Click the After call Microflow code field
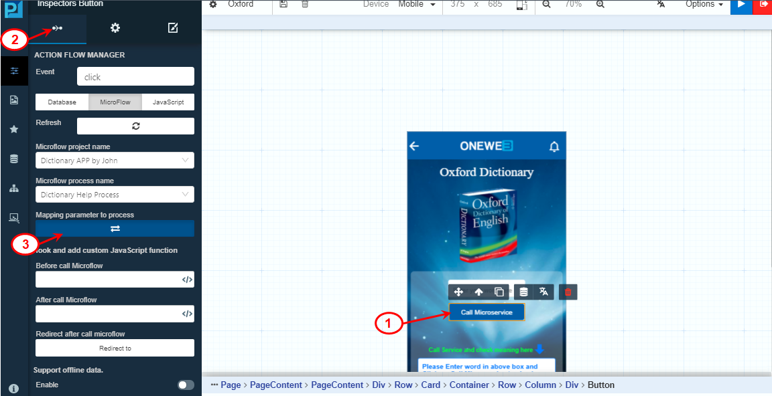772x396 pixels. (x=115, y=314)
